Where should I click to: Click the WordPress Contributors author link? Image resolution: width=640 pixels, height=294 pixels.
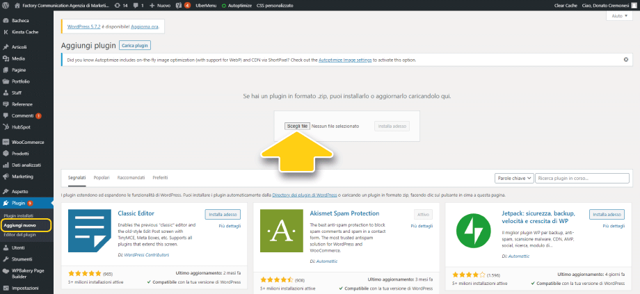pyautogui.click(x=146, y=255)
